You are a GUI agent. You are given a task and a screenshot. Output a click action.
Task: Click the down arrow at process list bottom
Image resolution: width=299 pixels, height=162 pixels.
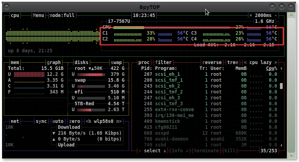pyautogui.click(x=281, y=145)
